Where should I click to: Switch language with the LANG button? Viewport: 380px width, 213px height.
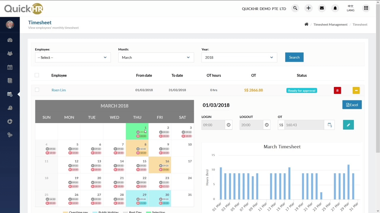point(351,8)
